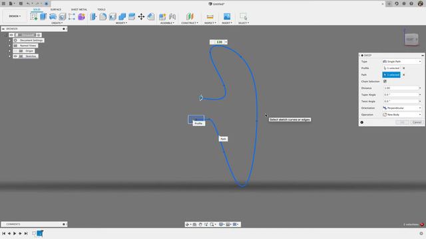The image size is (426, 239).
Task: Select the Move/Copy tool
Action: (141, 17)
